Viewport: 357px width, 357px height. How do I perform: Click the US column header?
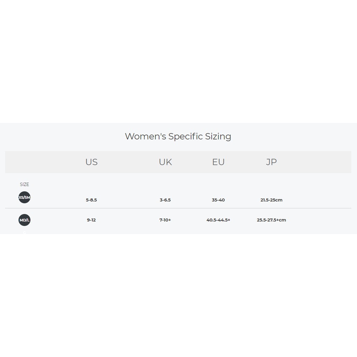pos(91,162)
